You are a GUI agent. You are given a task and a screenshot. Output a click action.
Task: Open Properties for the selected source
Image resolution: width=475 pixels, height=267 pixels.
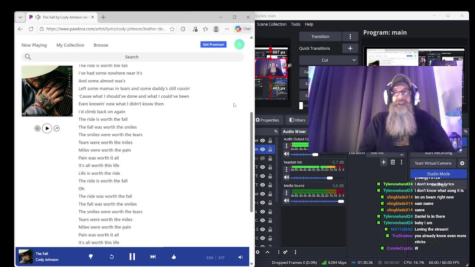click(267, 120)
